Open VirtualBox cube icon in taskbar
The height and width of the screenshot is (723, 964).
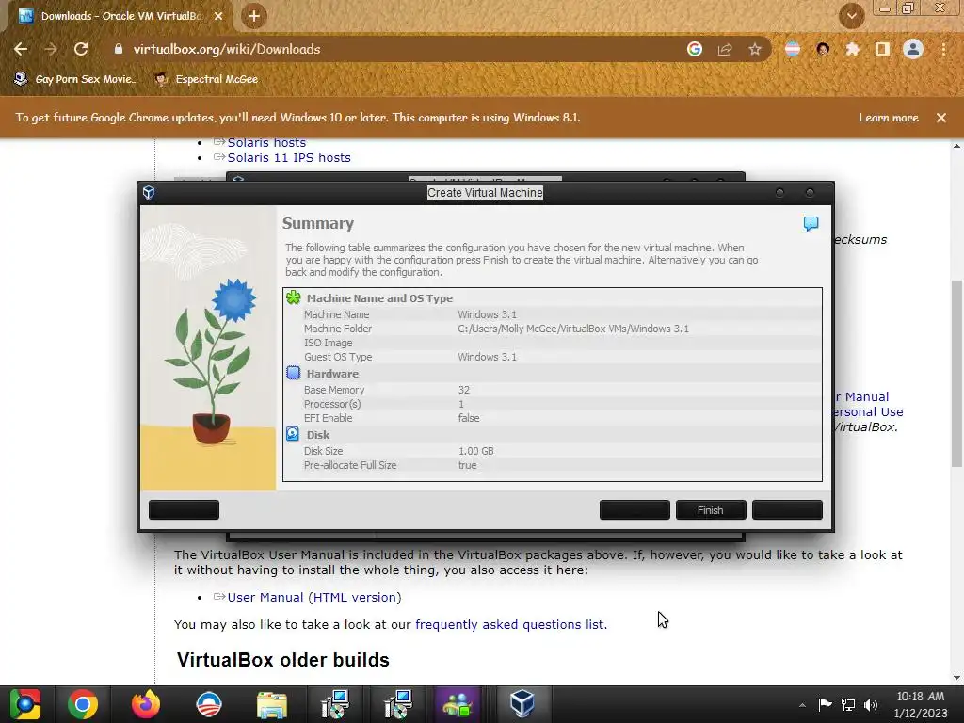[522, 704]
